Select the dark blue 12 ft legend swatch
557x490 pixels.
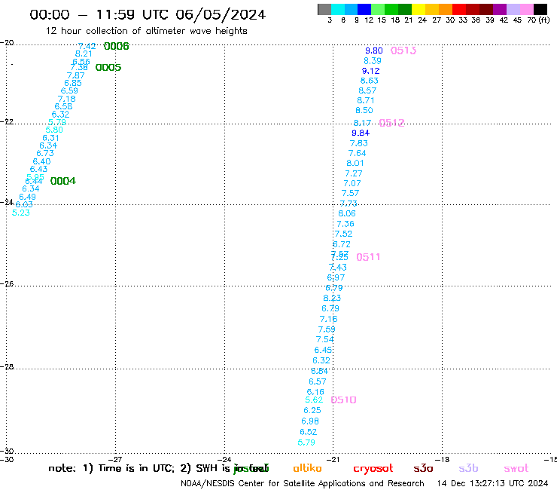[364, 9]
